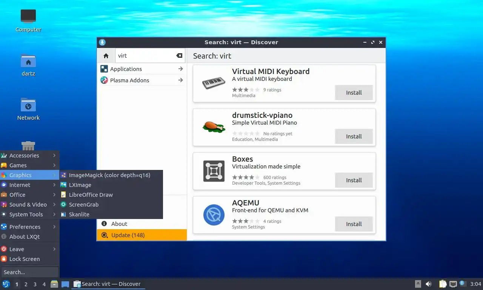Switch to virtual desktop 1
Image resolution: width=483 pixels, height=290 pixels.
[17, 284]
